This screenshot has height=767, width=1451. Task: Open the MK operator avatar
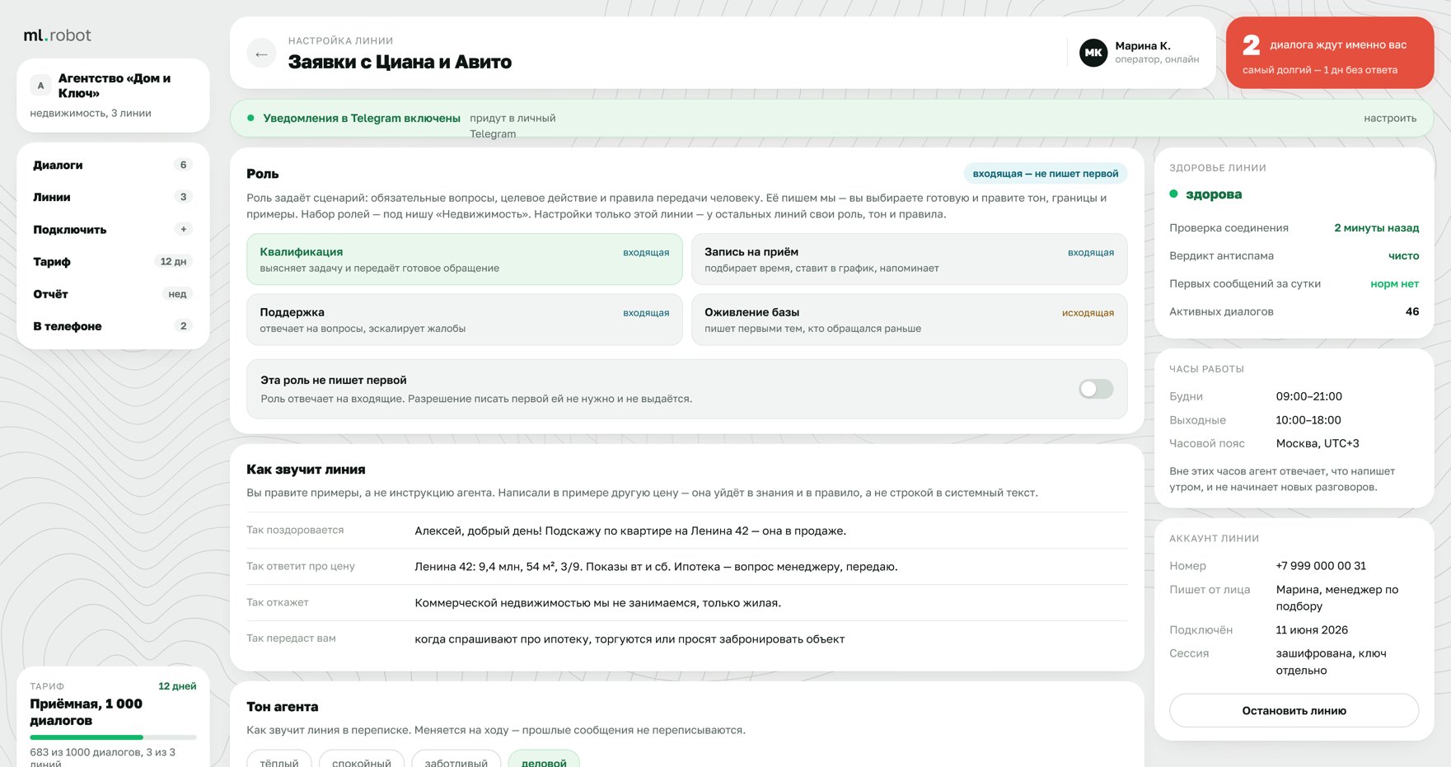click(x=1093, y=53)
